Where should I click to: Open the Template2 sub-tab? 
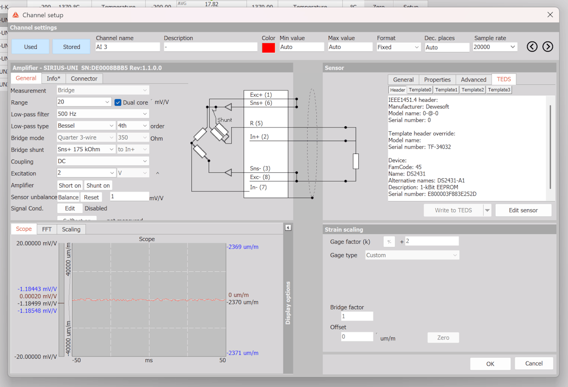(x=473, y=90)
